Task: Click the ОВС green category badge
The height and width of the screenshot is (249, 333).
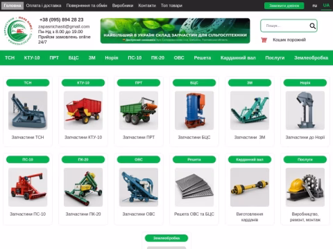Action: pyautogui.click(x=139, y=160)
